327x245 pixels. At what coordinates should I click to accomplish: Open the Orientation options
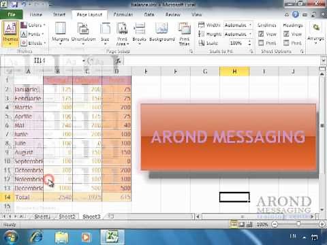(83, 33)
